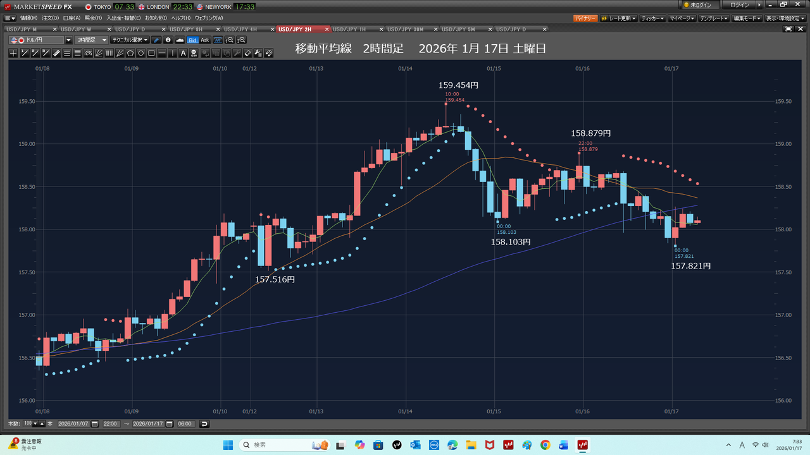Click the start date calendar picker
The height and width of the screenshot is (455, 810).
(94, 423)
